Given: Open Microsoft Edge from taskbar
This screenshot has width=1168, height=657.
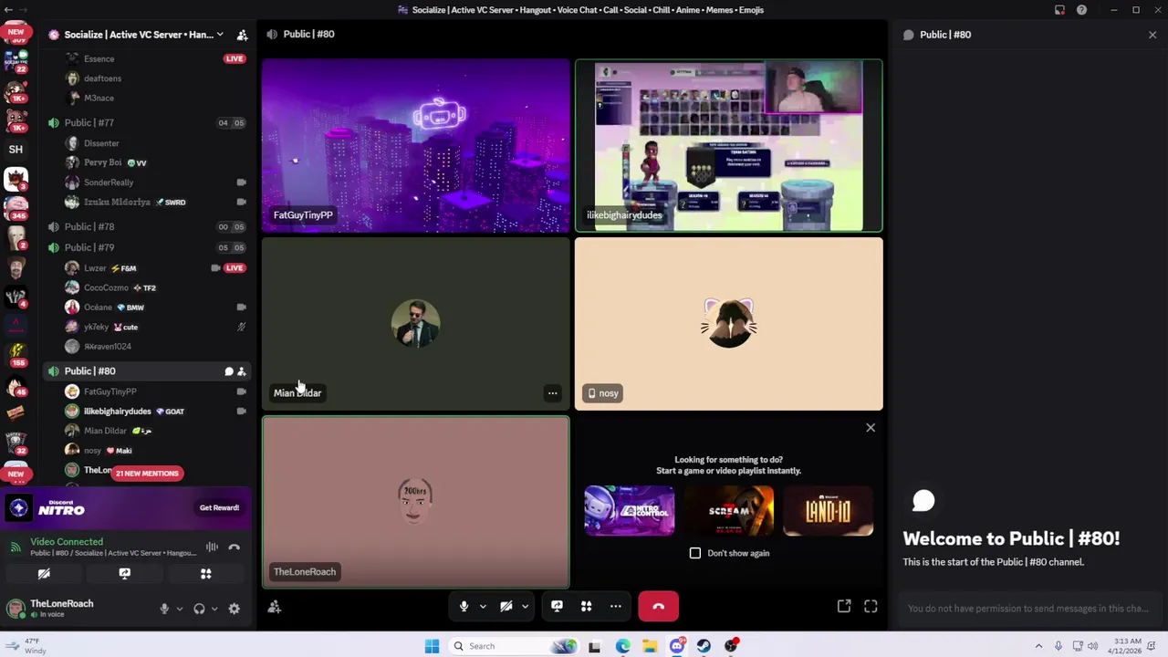Looking at the screenshot, I should click(x=622, y=646).
